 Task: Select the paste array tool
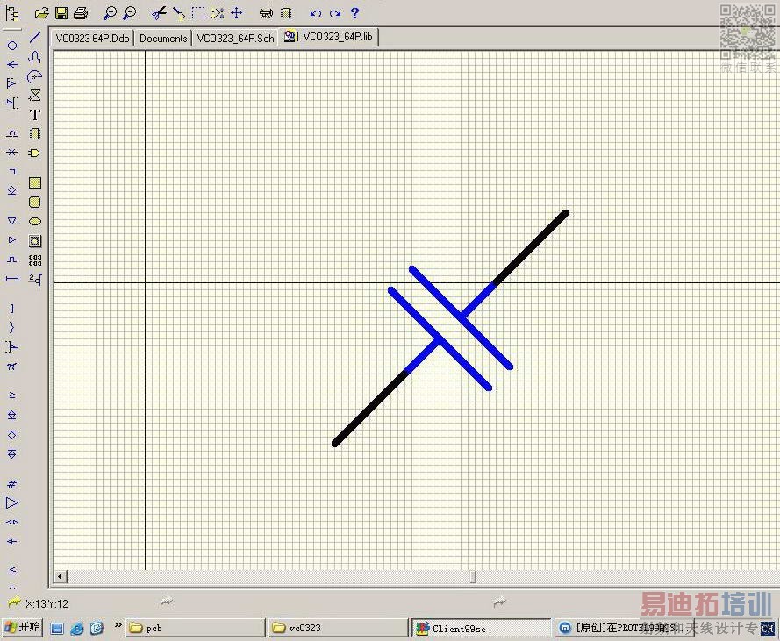tap(35, 260)
